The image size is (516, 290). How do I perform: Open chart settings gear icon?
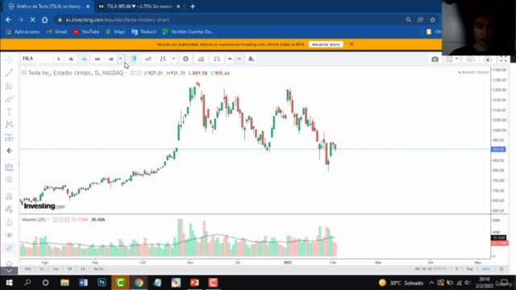point(185,59)
